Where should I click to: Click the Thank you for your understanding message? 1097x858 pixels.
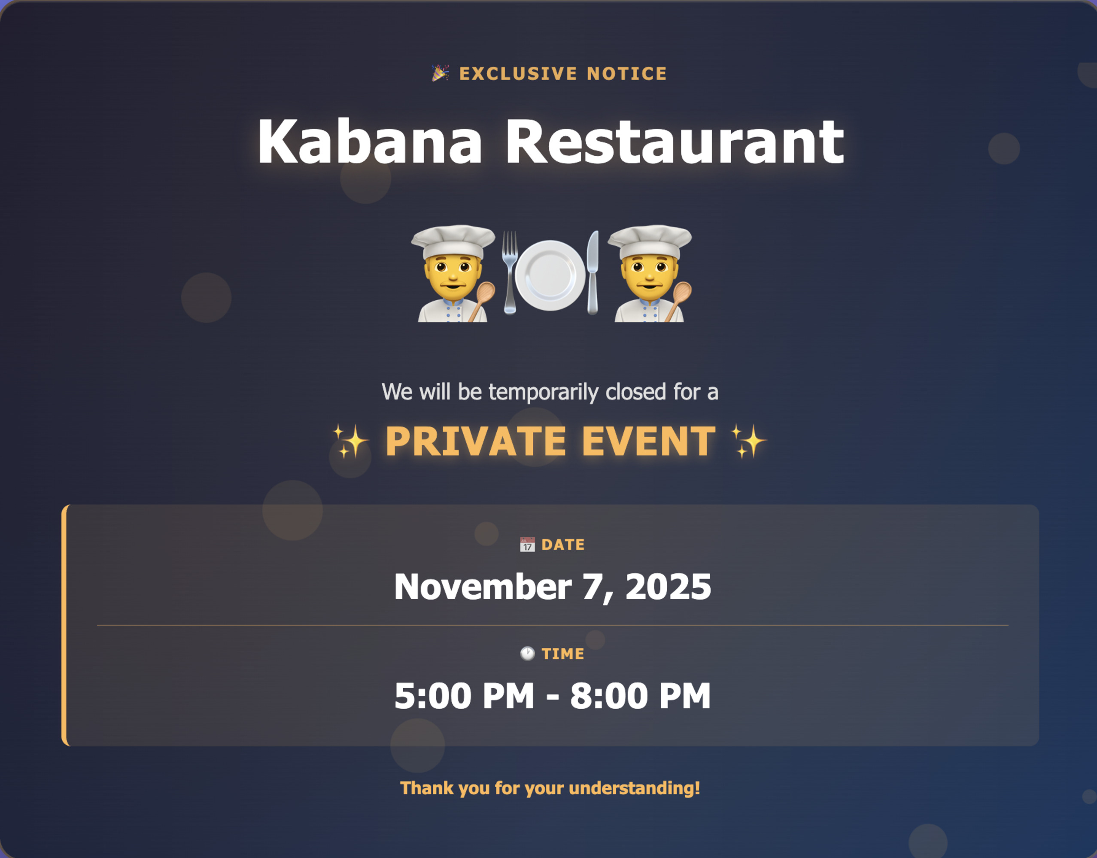pyautogui.click(x=550, y=788)
